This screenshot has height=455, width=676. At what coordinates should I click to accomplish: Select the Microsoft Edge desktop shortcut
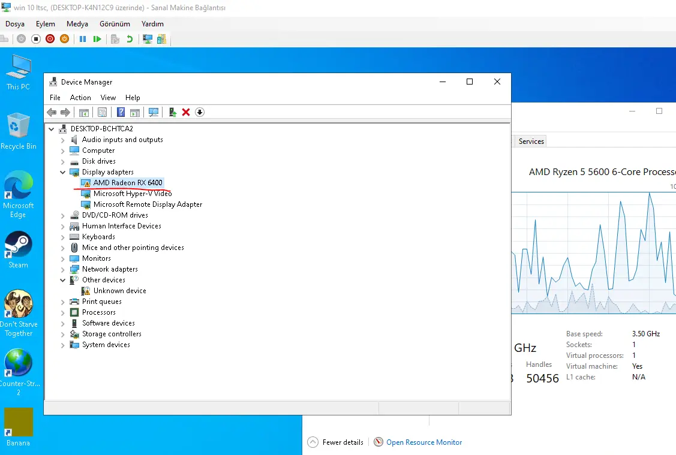tap(18, 194)
